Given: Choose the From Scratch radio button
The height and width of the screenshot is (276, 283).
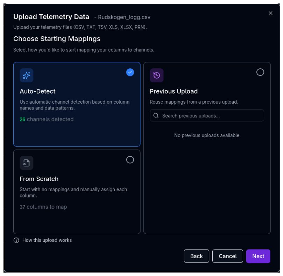Looking at the screenshot, I should 130,160.
